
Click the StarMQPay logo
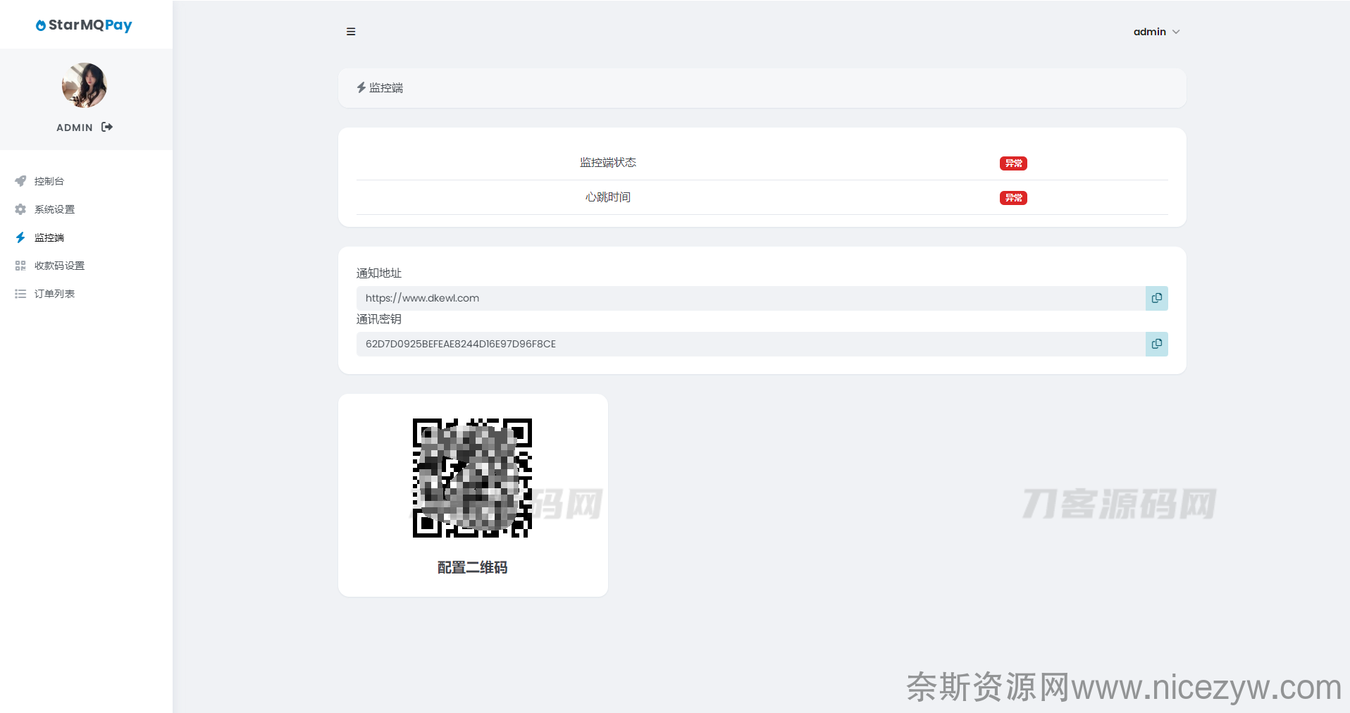pyautogui.click(x=84, y=25)
